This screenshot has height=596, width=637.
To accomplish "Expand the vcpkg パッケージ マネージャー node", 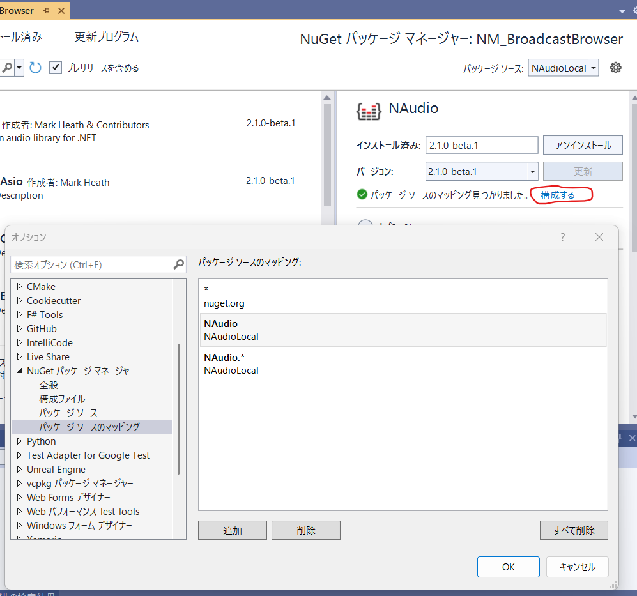I will click(x=19, y=484).
